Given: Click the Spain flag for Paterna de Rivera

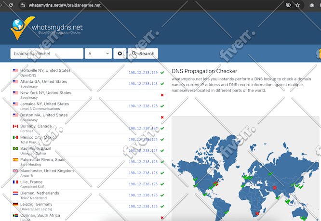Looking at the screenshot, I should (15, 160).
